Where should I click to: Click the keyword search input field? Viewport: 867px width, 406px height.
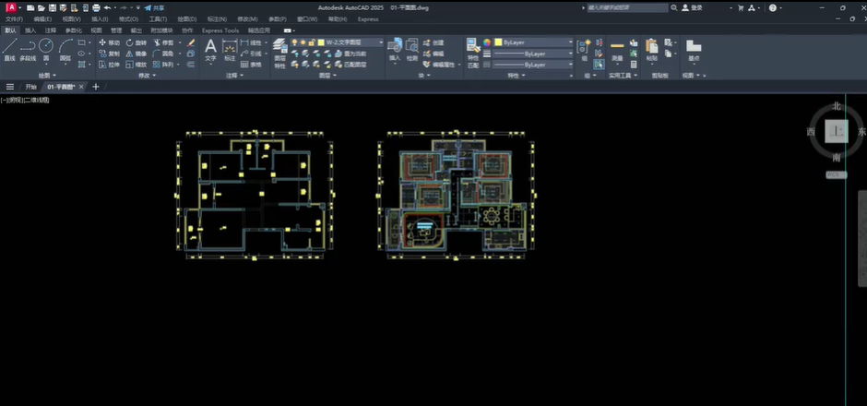coord(626,7)
